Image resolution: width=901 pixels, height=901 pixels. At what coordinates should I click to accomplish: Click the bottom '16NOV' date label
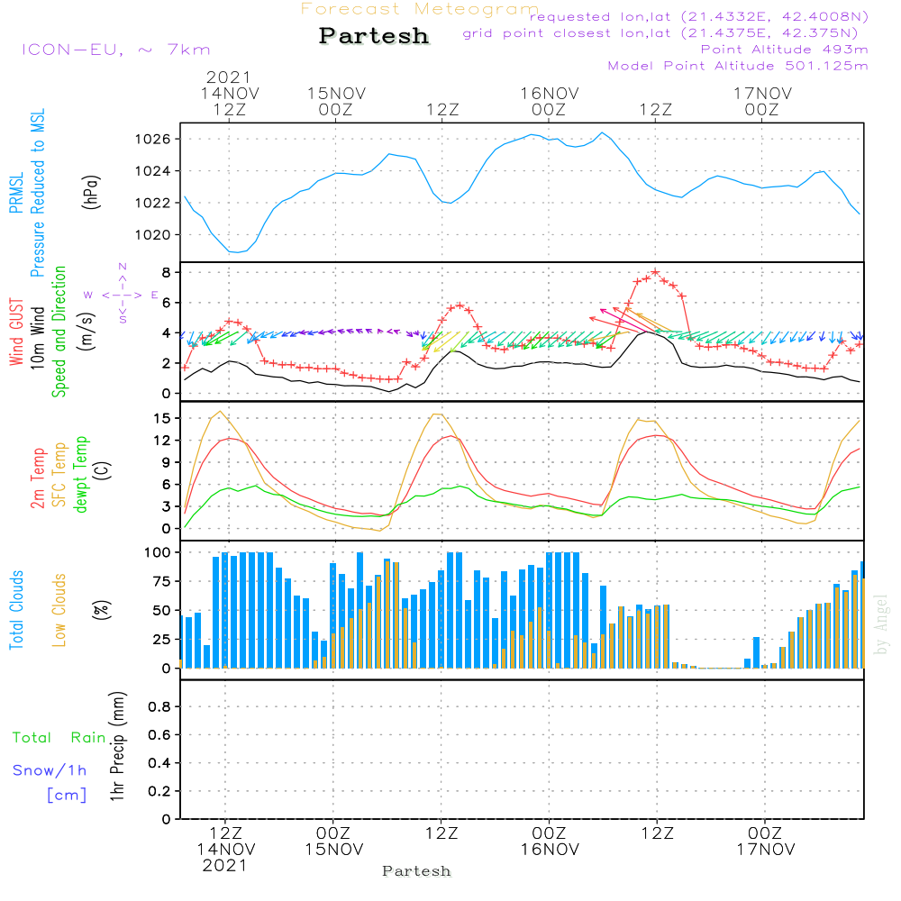550,850
